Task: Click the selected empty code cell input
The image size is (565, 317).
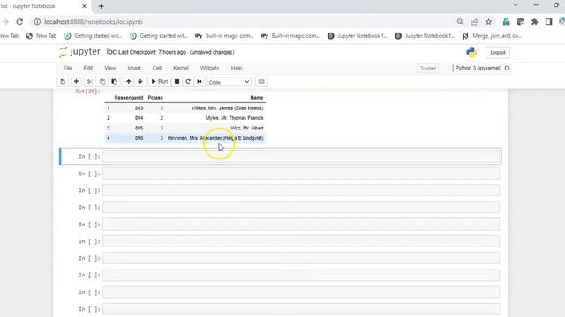Action: 301,157
